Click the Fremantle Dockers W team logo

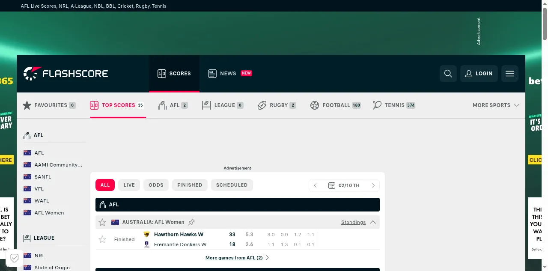[x=147, y=244]
